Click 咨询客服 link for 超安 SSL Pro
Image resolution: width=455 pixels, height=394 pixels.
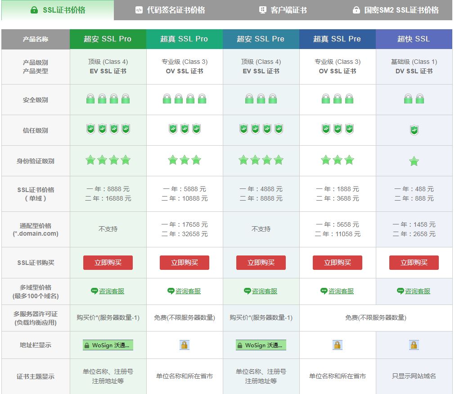[x=111, y=291]
